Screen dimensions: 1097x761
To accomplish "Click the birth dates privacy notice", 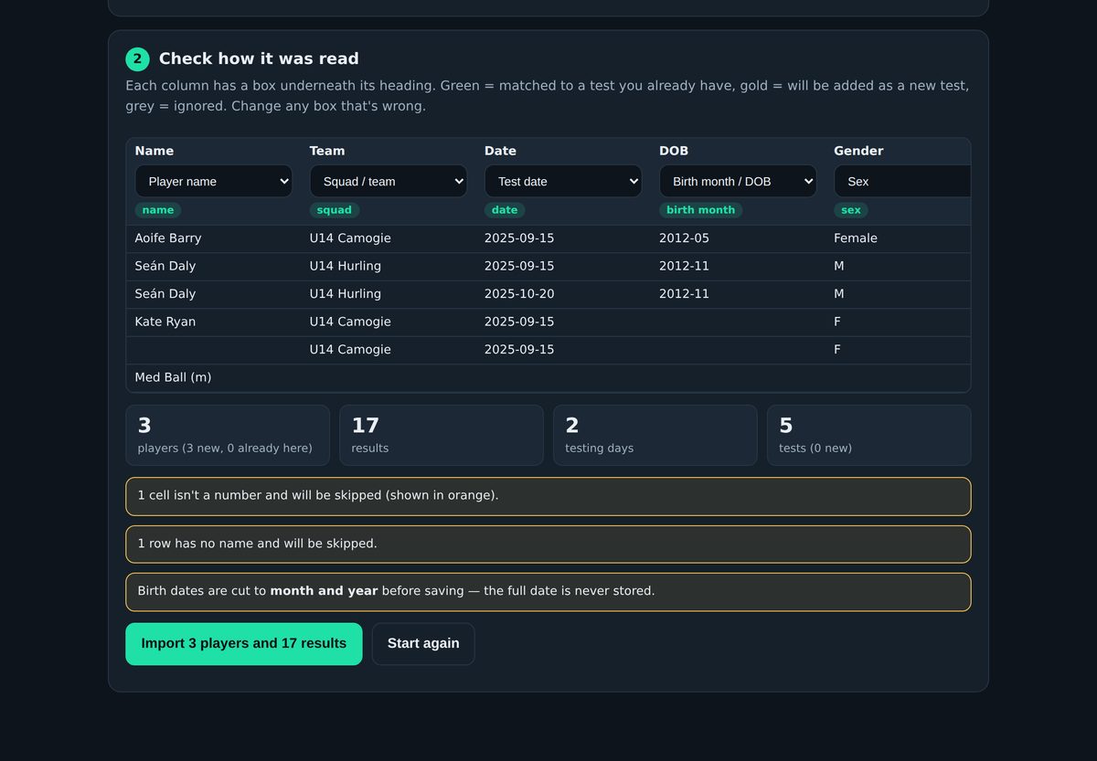I will click(x=548, y=591).
